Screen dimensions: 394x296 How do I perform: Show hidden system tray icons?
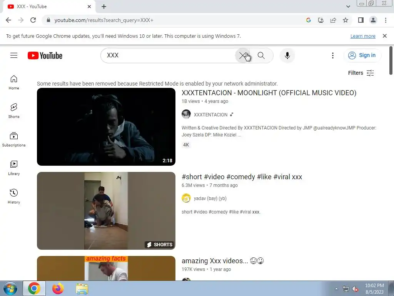point(336,289)
